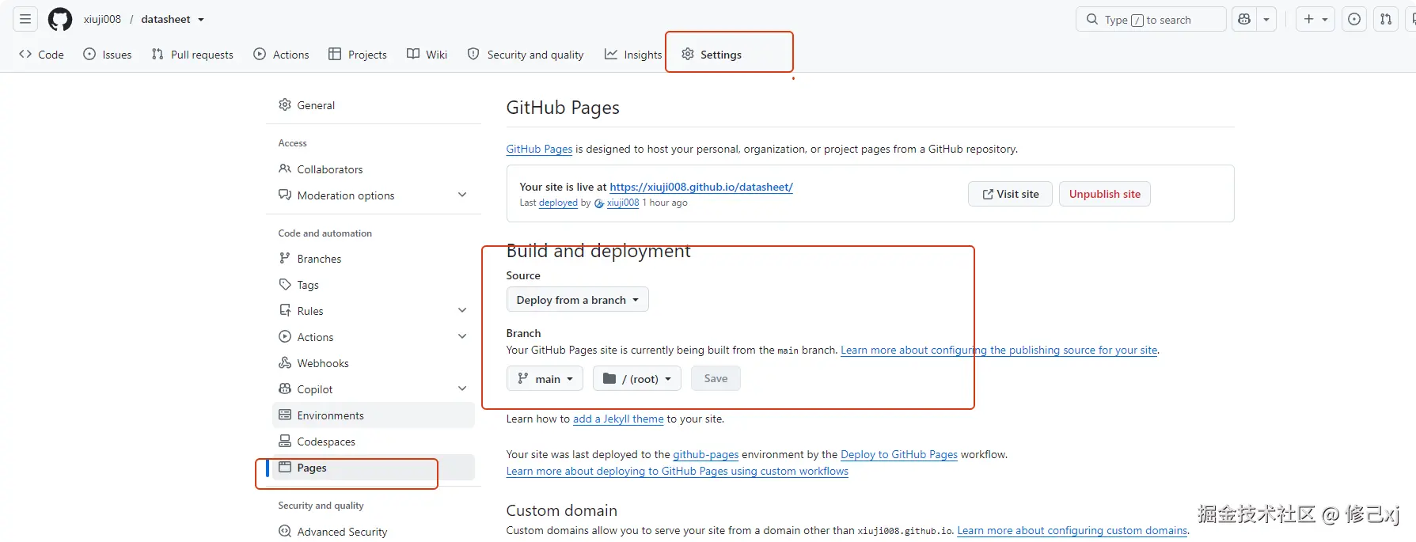Expand the sidebar Copilot chevron
The image size is (1416, 542).
tap(462, 388)
